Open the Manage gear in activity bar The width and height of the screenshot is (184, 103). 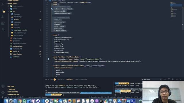pos(3,92)
